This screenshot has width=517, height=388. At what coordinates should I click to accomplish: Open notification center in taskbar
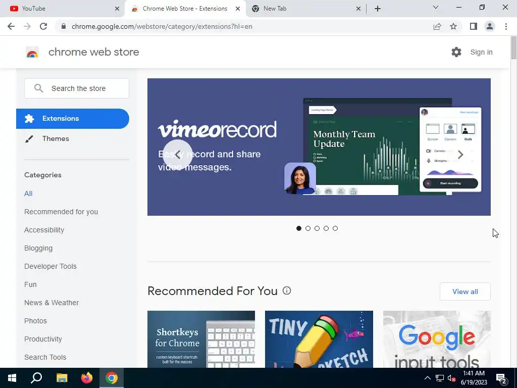click(501, 378)
